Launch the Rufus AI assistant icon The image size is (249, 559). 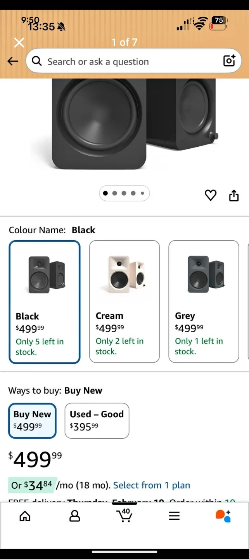223,516
